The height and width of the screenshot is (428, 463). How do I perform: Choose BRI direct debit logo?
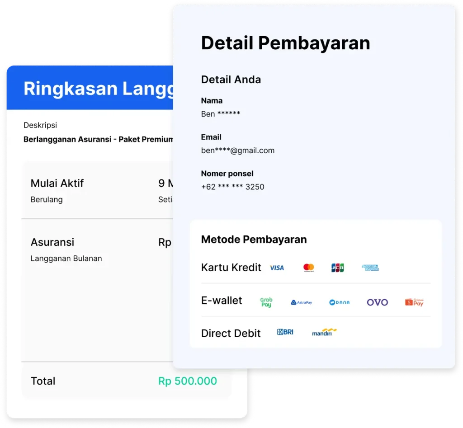(285, 332)
